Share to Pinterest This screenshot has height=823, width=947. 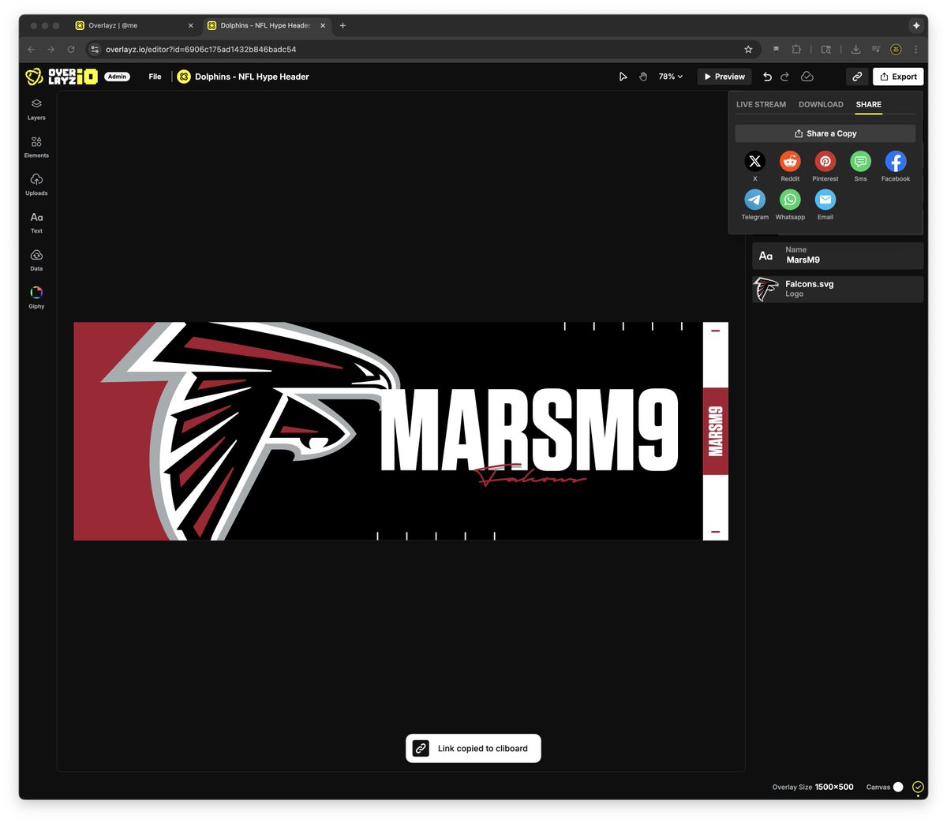pos(825,166)
